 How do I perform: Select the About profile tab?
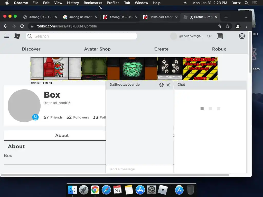pyautogui.click(x=62, y=135)
